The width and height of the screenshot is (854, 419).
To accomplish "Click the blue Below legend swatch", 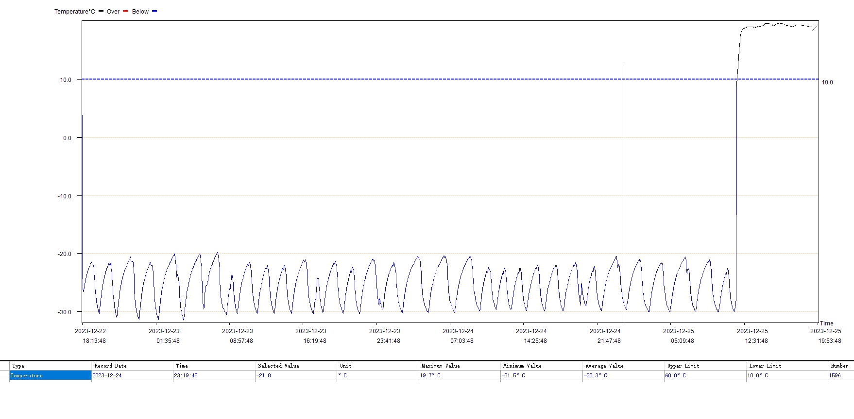I will [154, 11].
